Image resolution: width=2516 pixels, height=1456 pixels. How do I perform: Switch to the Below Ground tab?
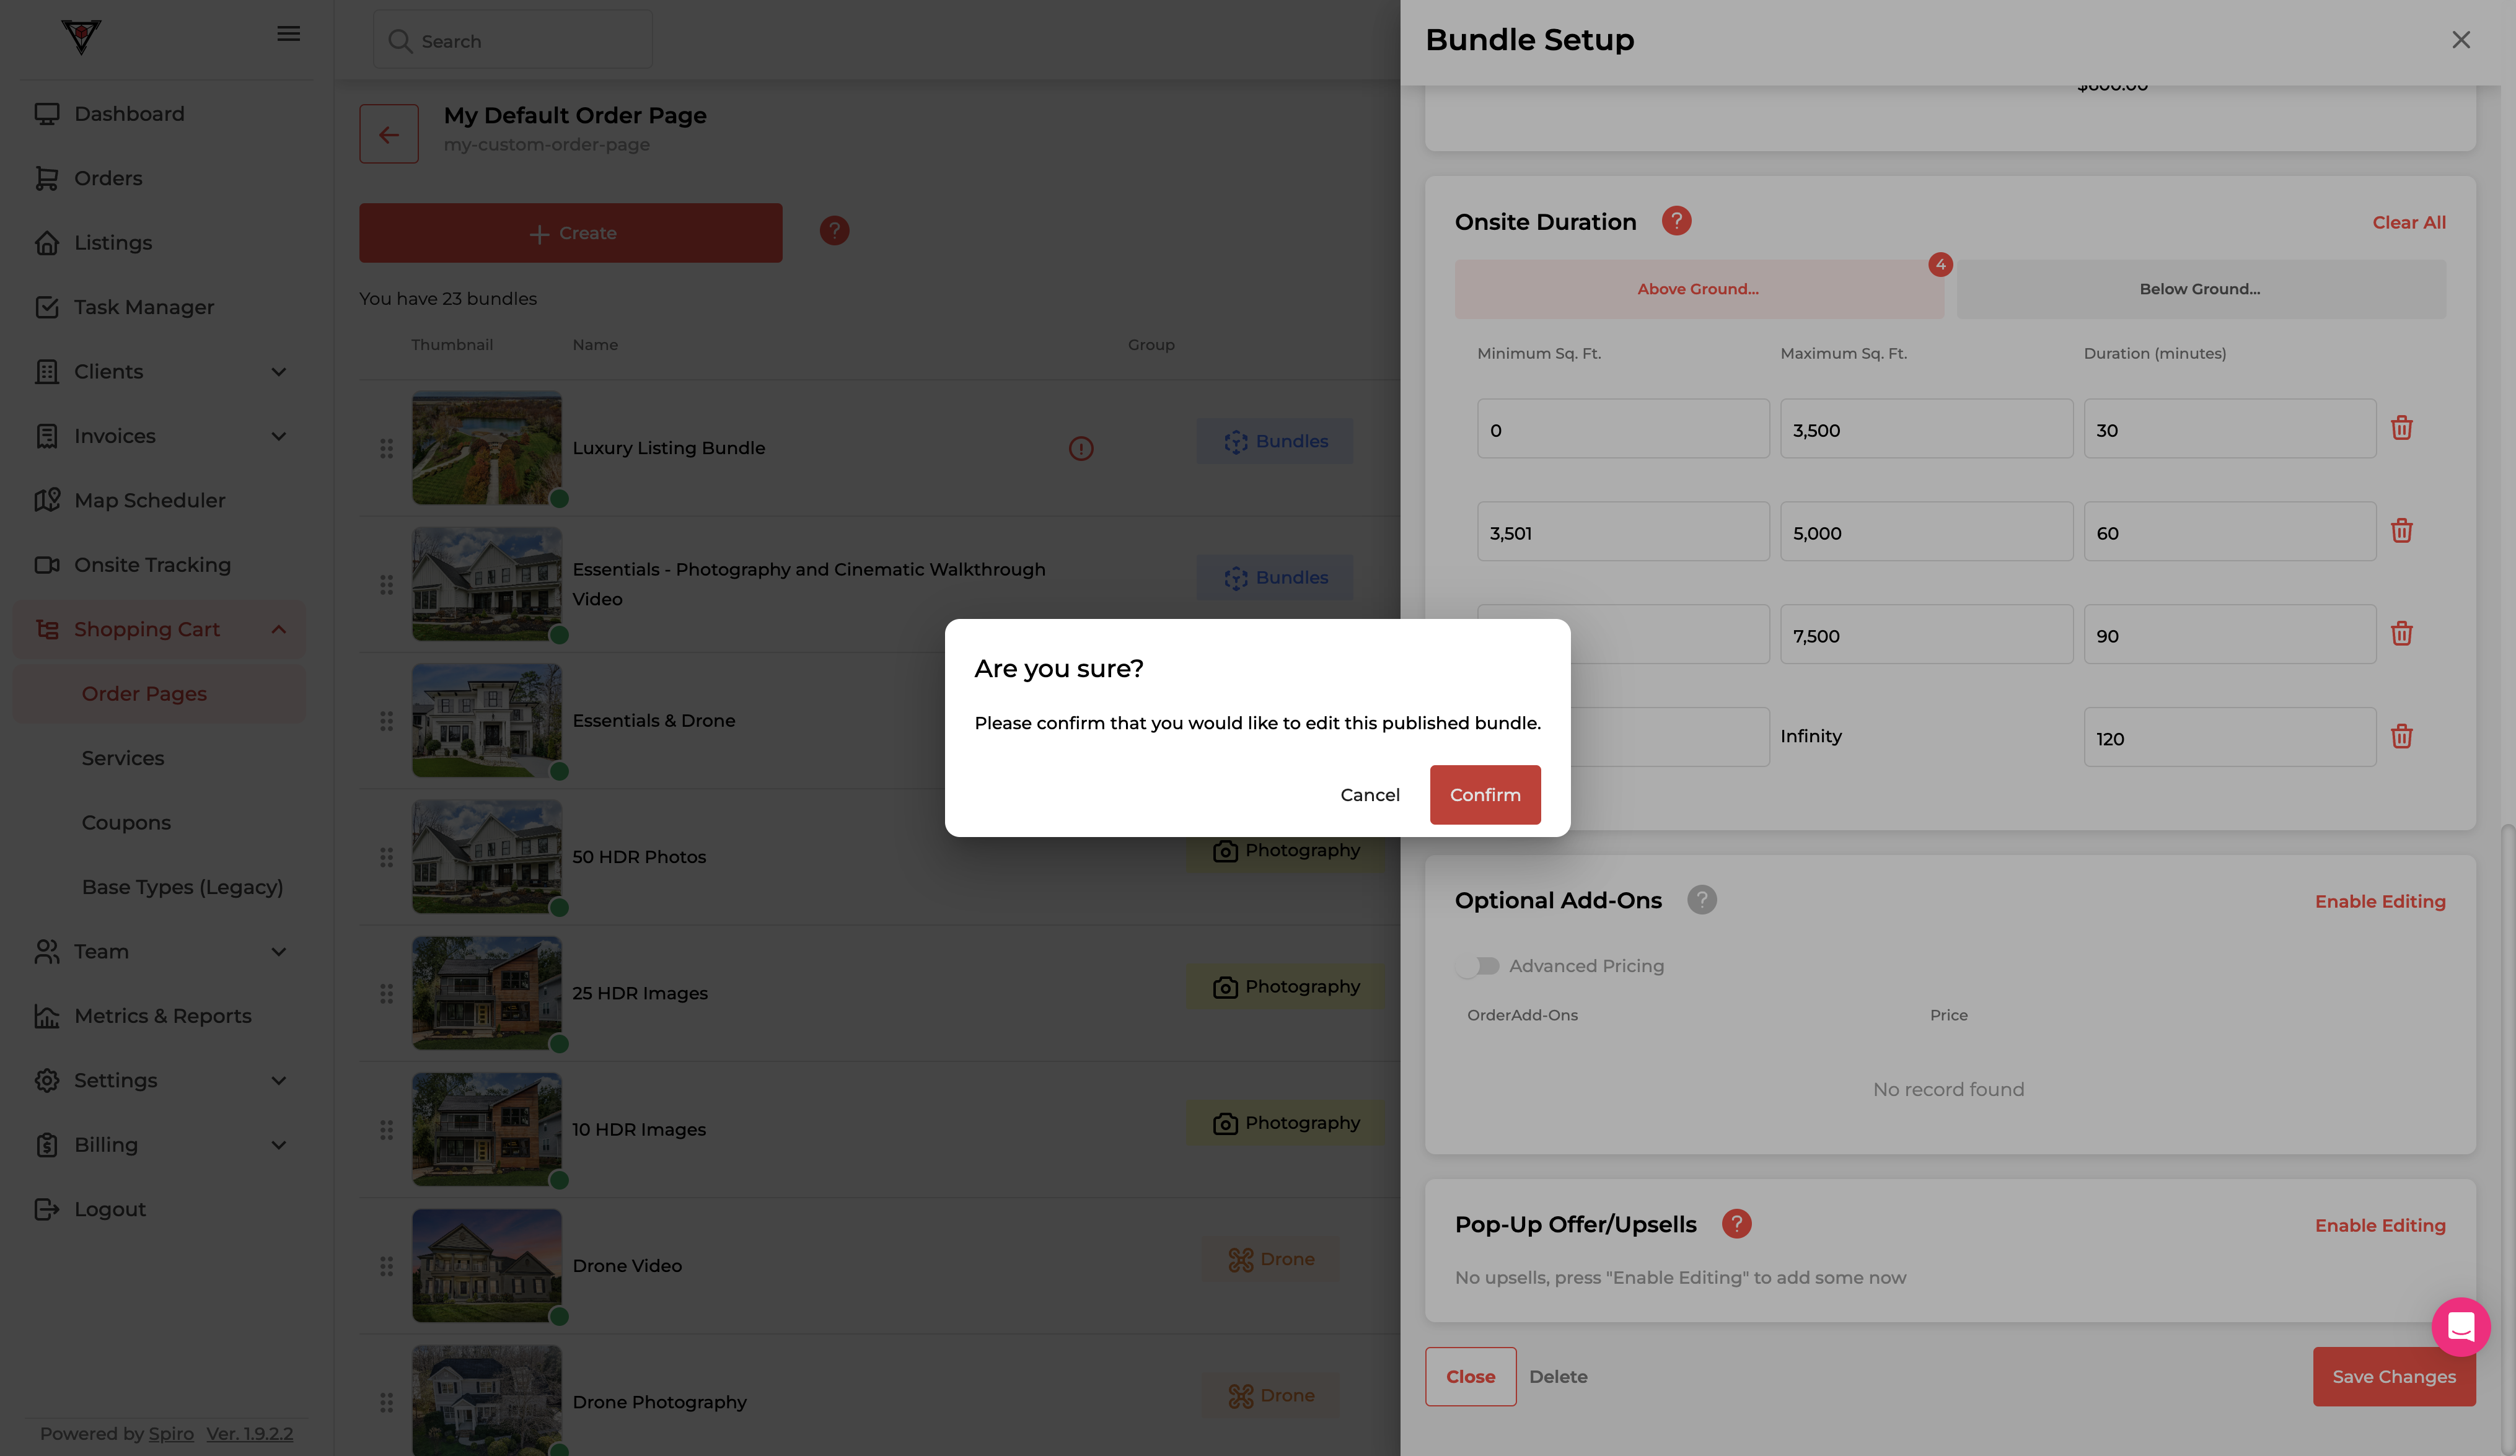point(2201,289)
